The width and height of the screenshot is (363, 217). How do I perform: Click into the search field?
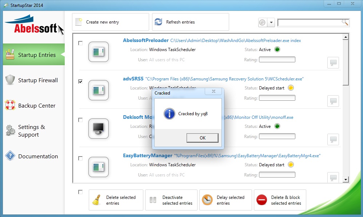[x=310, y=22]
